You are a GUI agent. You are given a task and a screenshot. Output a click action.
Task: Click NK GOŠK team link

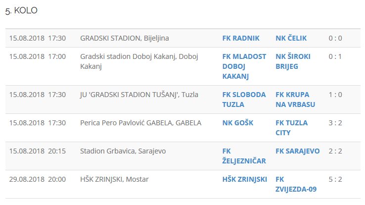[x=238, y=123]
